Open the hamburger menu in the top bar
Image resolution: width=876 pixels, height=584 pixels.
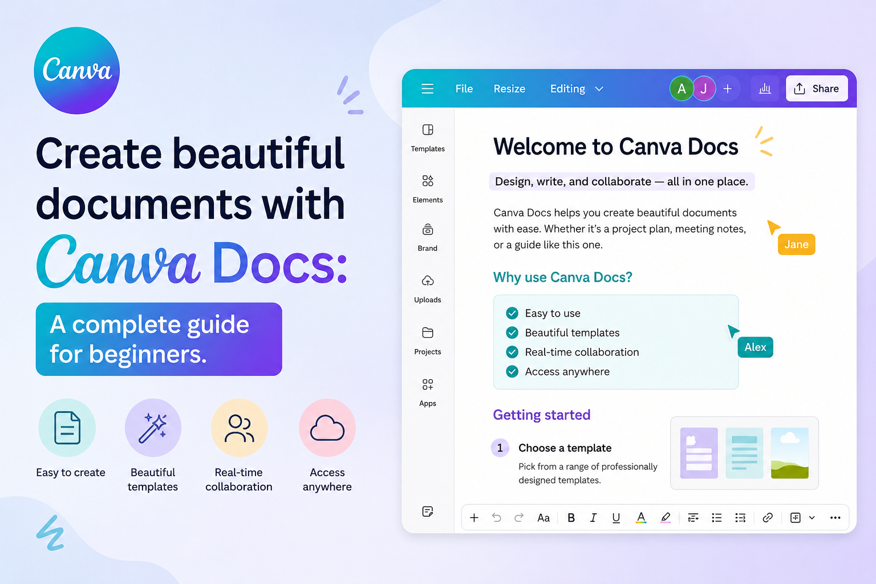point(427,88)
